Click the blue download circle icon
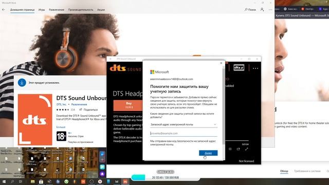 coord(22,83)
